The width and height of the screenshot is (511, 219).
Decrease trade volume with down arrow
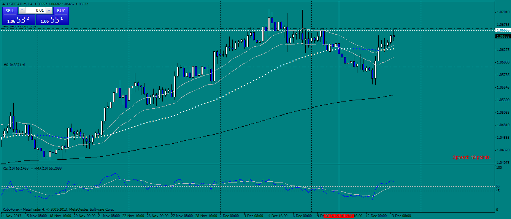click(21, 11)
